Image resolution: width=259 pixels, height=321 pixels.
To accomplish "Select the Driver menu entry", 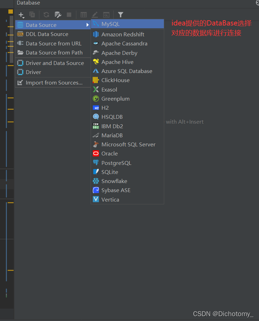I will click(x=53, y=72).
